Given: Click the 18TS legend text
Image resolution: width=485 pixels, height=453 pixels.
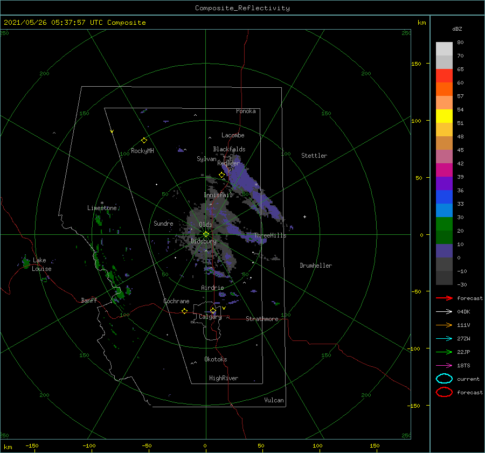Looking at the screenshot, I should (x=463, y=366).
